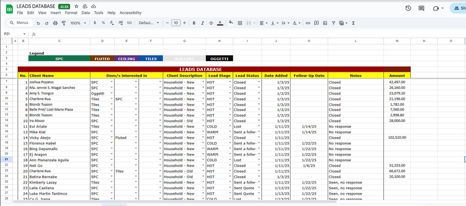Increase font size with plus button
466x206 pixels.
pos(185,23)
